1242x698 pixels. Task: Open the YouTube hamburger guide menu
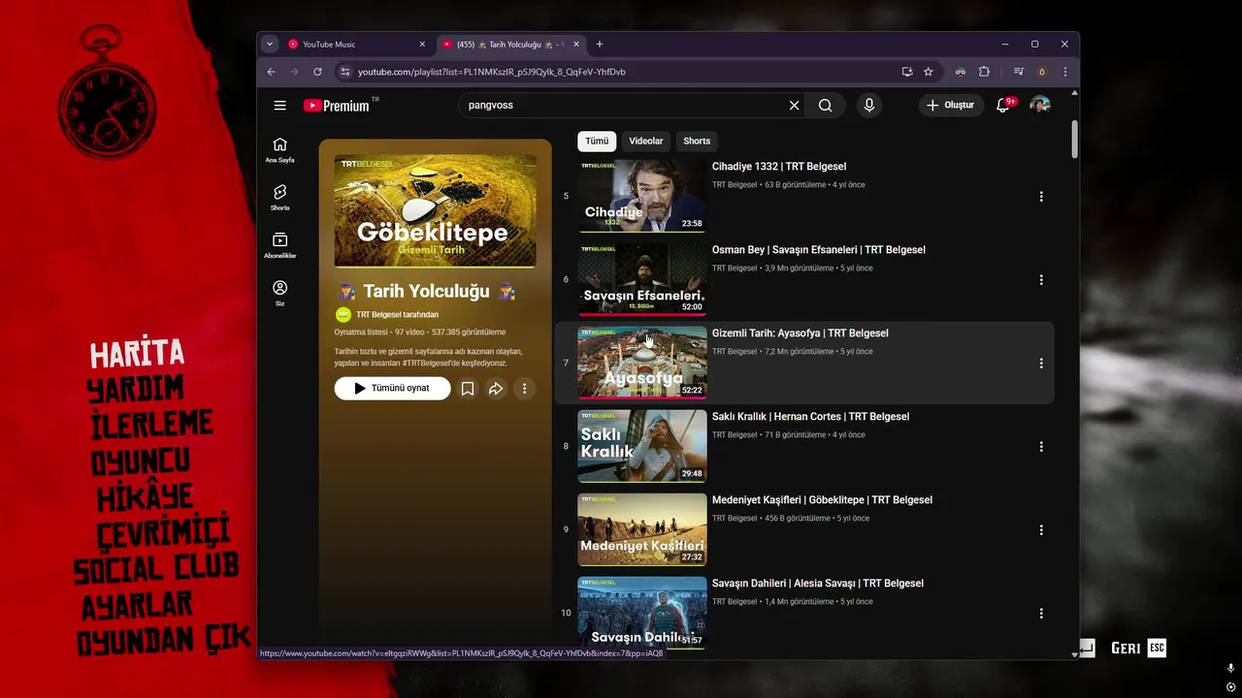(279, 106)
